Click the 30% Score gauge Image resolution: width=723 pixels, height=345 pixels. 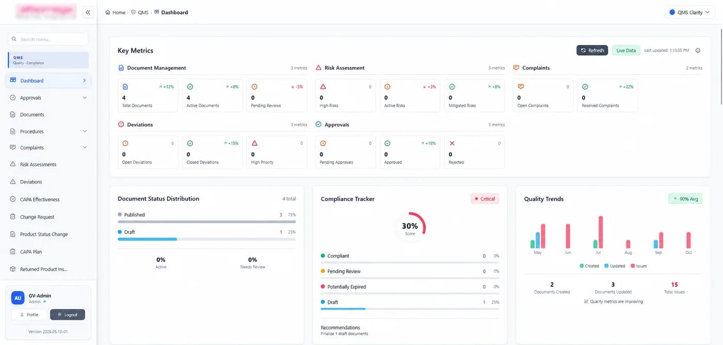[410, 227]
